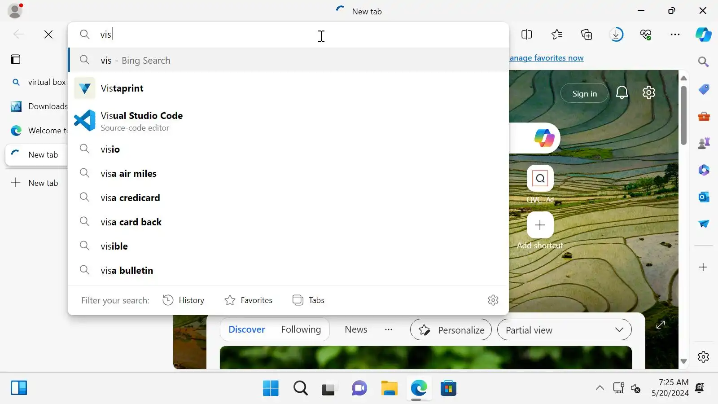This screenshot has width=718, height=404.
Task: Open File Explorer from the taskbar
Action: point(389,388)
